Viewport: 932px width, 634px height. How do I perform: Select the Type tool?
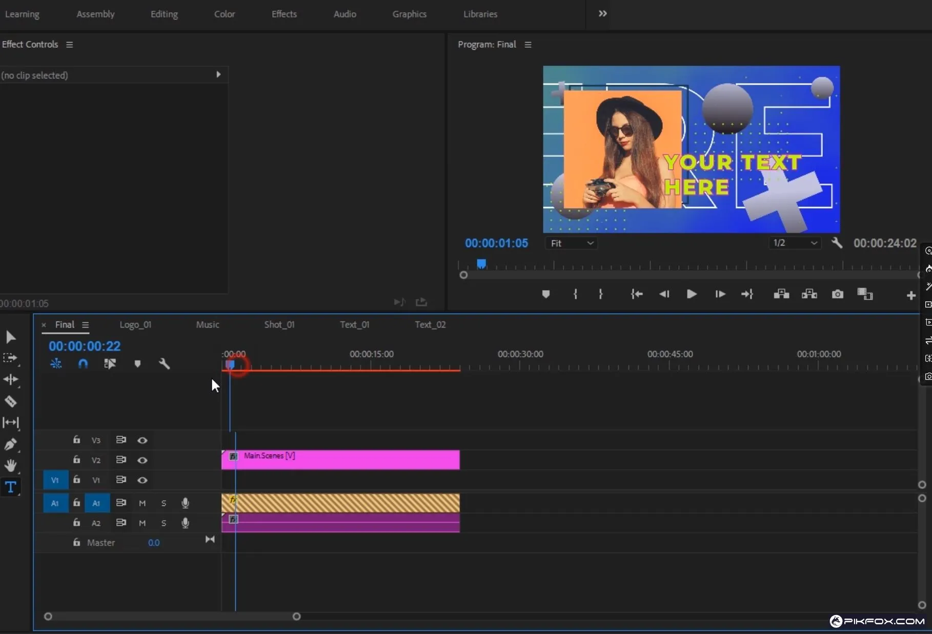pyautogui.click(x=11, y=487)
